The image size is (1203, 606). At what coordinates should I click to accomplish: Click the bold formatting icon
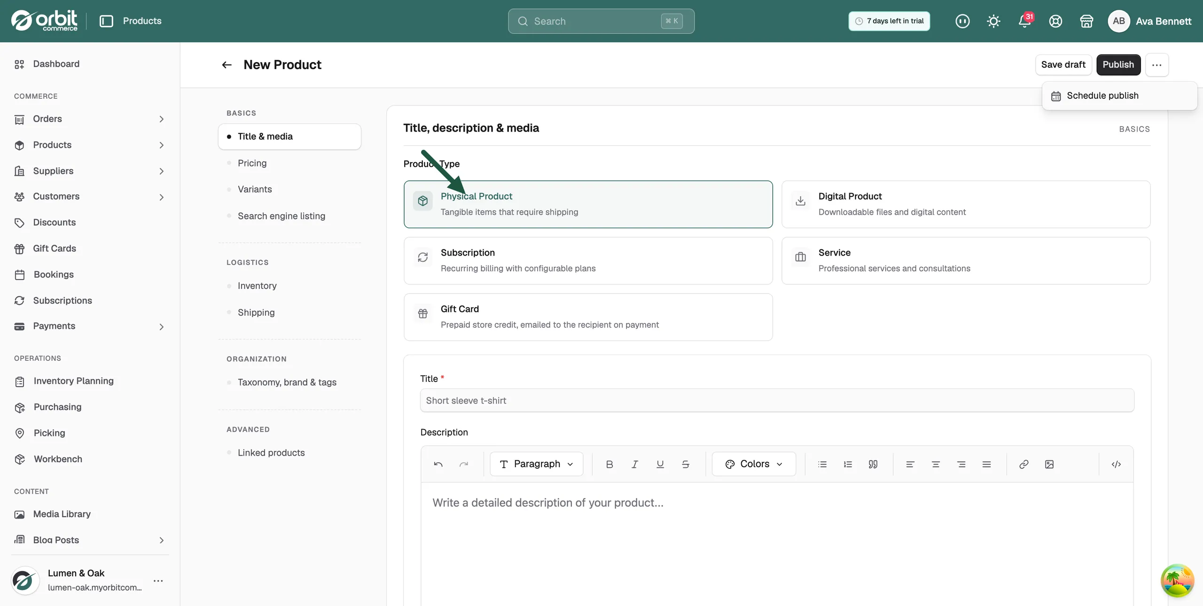[x=609, y=464]
